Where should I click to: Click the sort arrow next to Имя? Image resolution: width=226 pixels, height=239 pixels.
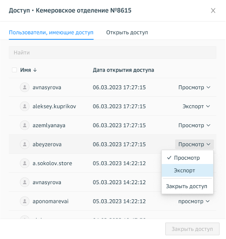35,70
